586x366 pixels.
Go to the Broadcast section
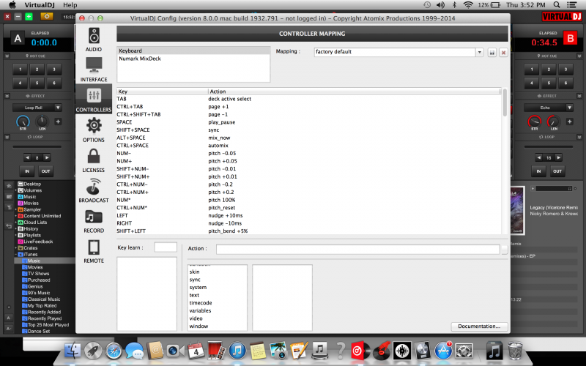pos(94,190)
